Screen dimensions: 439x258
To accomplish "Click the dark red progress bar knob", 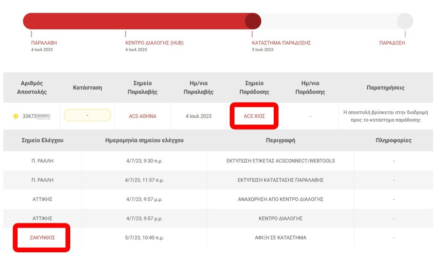I will 253,21.
